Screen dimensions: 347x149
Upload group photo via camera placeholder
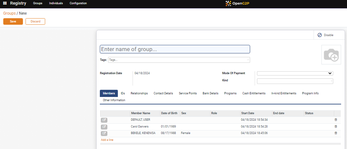(331, 55)
